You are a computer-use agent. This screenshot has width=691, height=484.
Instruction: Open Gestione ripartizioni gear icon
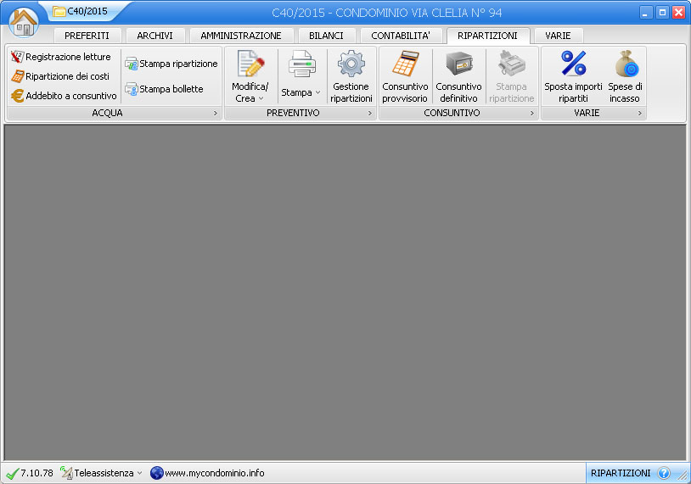(x=351, y=76)
